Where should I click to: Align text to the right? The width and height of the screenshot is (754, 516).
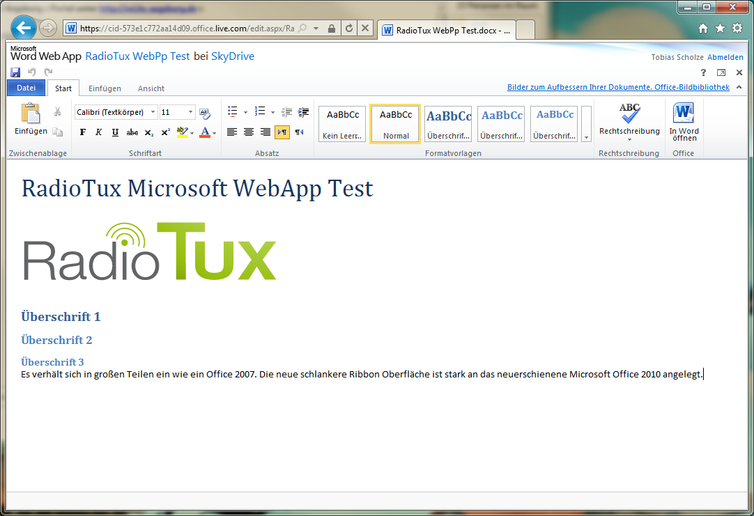point(266,132)
